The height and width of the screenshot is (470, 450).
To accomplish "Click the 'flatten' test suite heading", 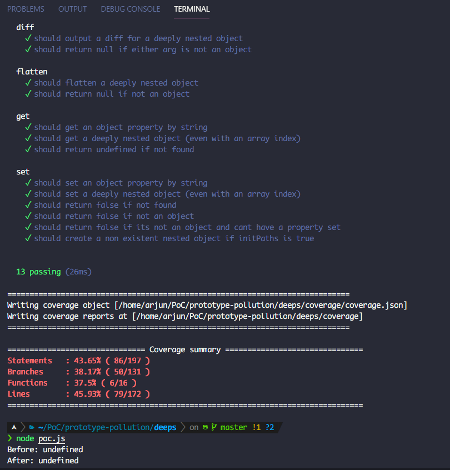I will pyautogui.click(x=32, y=72).
